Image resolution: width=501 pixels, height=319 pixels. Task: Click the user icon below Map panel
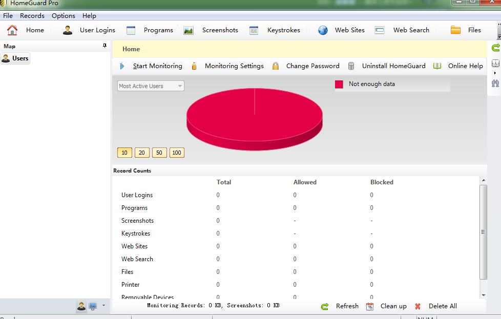(81, 306)
